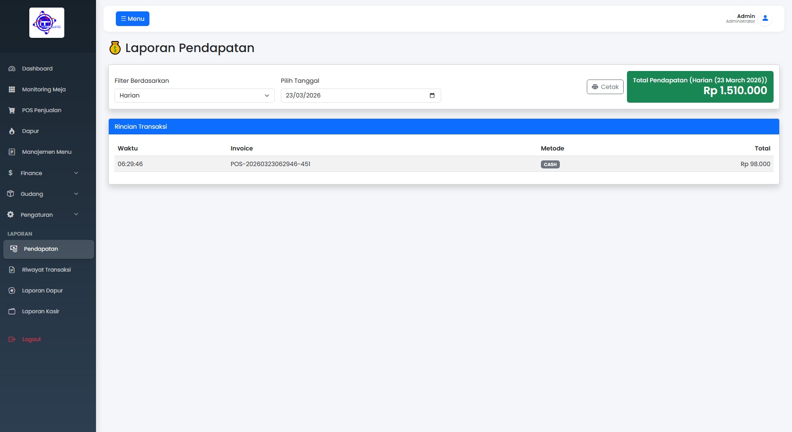Click the Manajemen Menu list icon

tap(12, 152)
